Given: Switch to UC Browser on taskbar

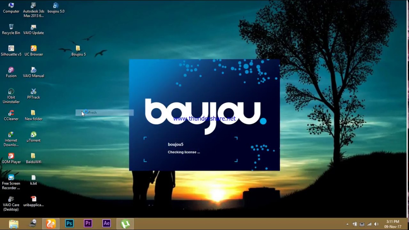Looking at the screenshot, I should click(51, 224).
